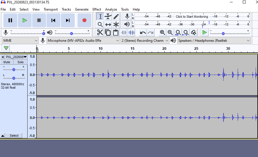Open the Analyze menu

click(111, 9)
